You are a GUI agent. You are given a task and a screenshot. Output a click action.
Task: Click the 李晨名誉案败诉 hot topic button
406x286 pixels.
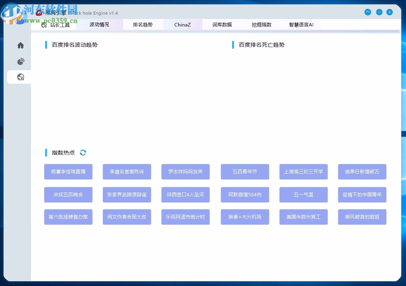tap(127, 172)
